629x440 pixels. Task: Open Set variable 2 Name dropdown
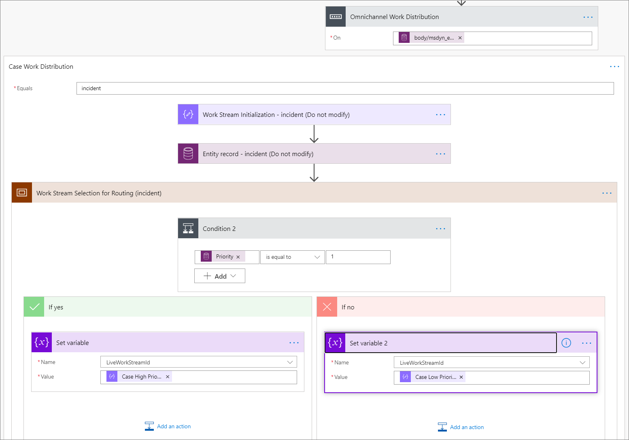pos(492,362)
